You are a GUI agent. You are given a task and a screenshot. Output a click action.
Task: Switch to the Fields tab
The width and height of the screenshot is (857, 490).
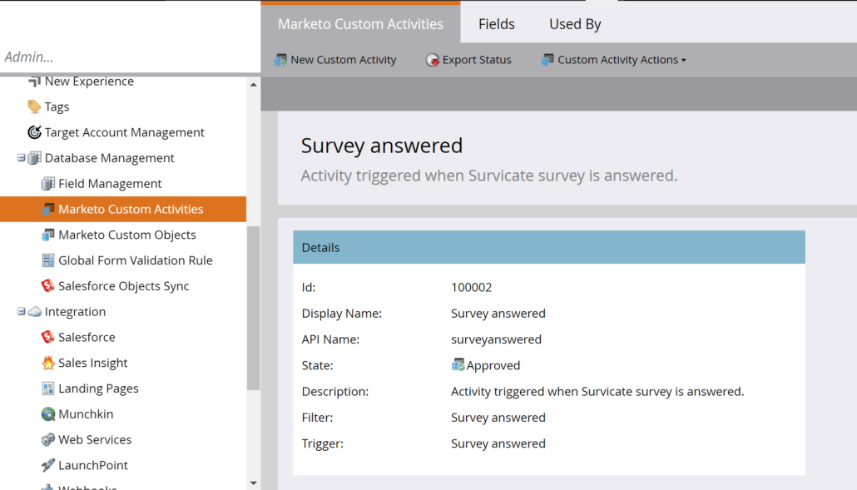pyautogui.click(x=496, y=24)
